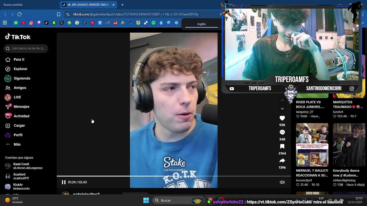
Task: Open the Perfil page
Action: click(18, 135)
